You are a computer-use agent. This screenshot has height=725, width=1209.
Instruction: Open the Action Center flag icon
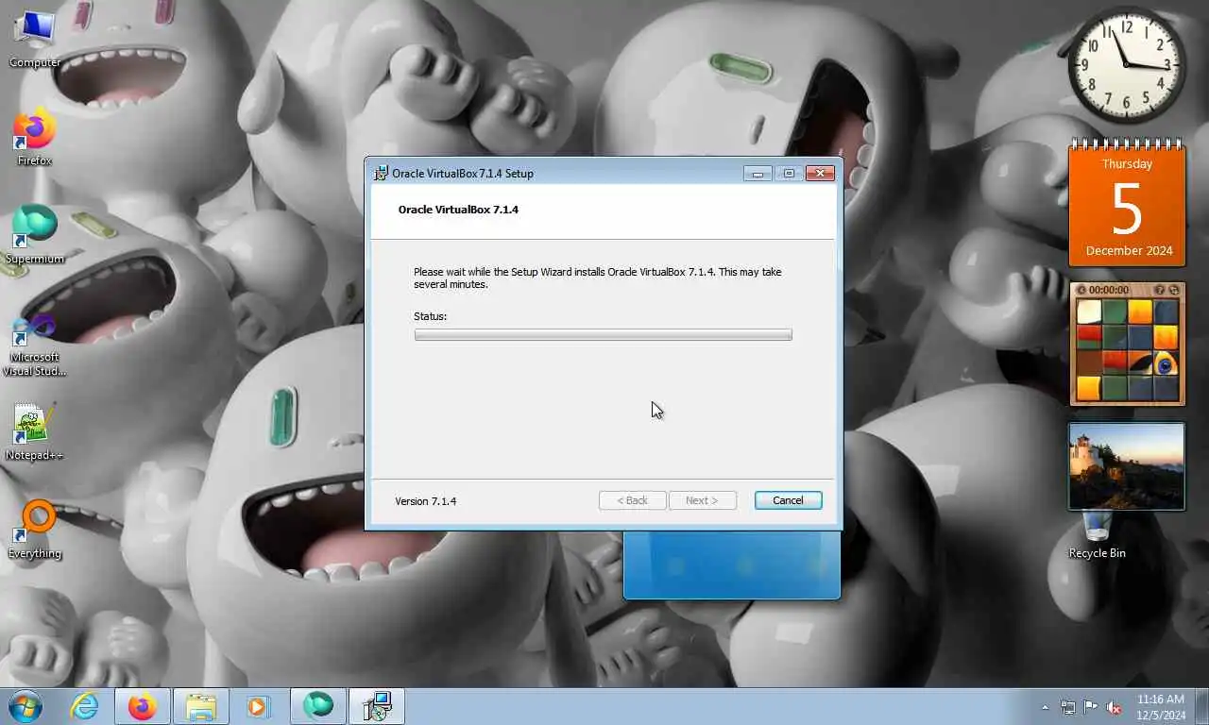coord(1091,707)
